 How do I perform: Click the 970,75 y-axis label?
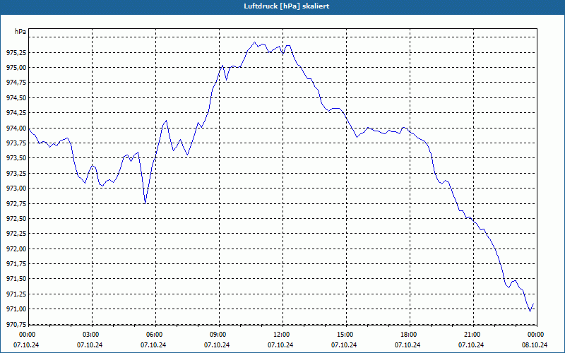(x=16, y=324)
